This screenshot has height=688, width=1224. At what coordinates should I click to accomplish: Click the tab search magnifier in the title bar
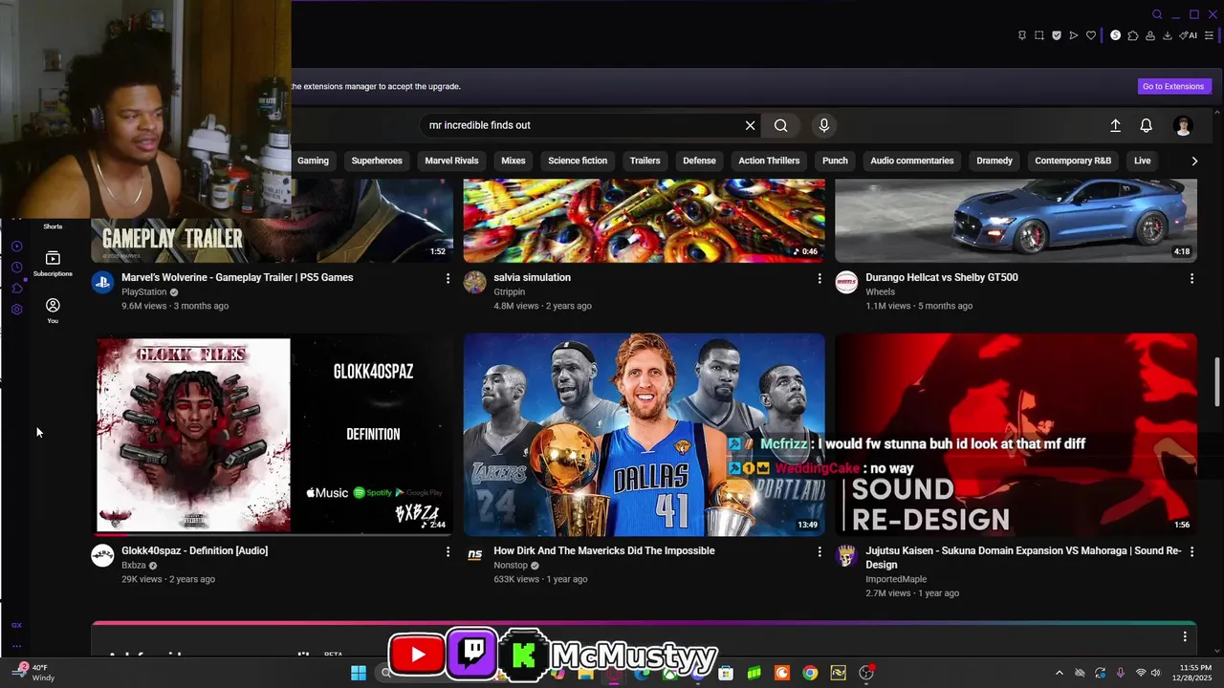[1157, 14]
